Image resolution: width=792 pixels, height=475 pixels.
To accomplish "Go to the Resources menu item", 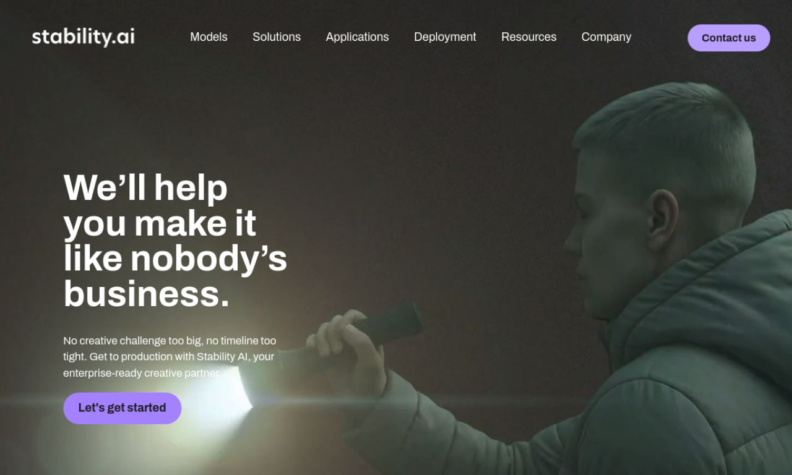I will (528, 37).
